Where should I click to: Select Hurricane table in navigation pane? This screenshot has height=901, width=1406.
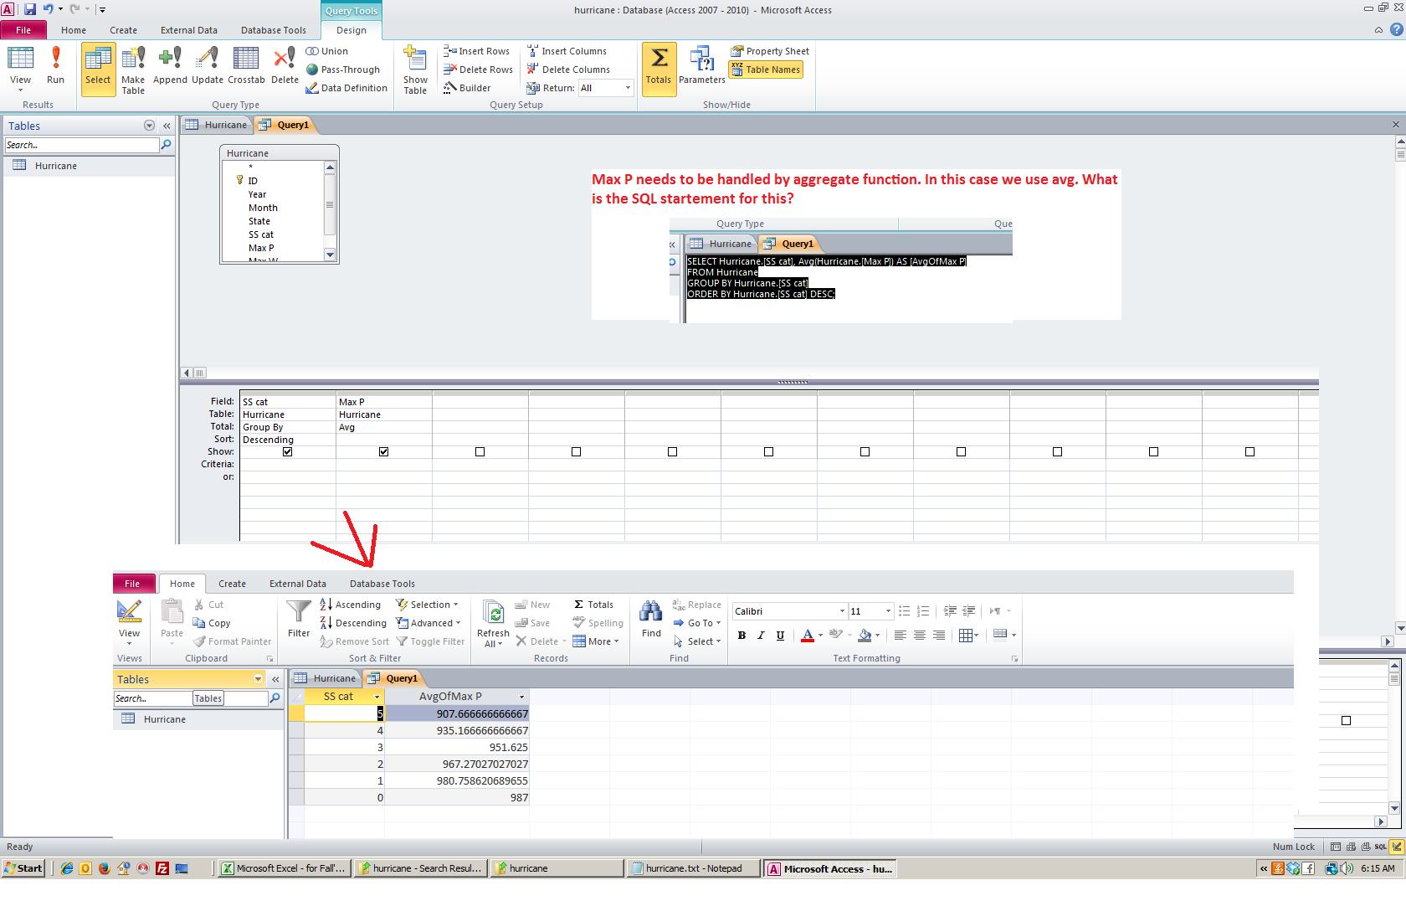click(x=88, y=166)
